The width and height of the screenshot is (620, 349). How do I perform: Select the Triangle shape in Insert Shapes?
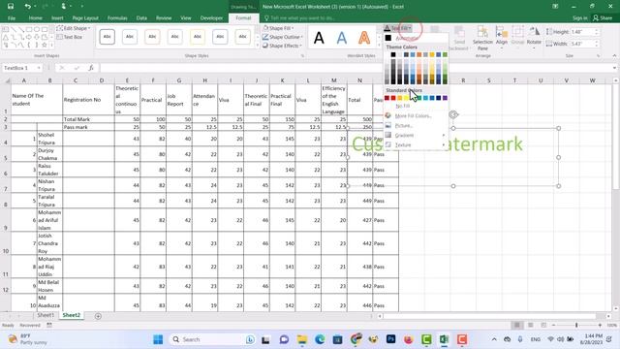6,37
